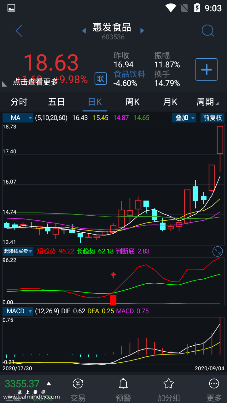This screenshot has height=403, width=227.
Task: Open the 起爆线买卖 indicator dropdown
Action: pos(18,251)
